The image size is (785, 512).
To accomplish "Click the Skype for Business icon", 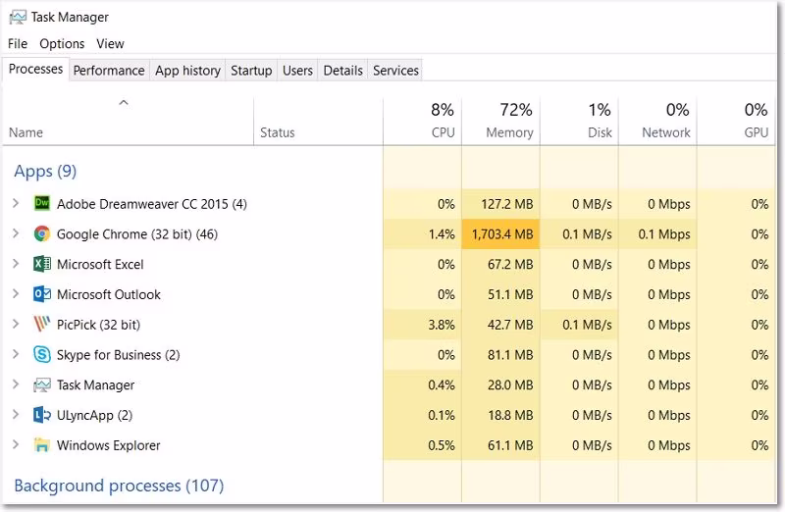I will 41,355.
